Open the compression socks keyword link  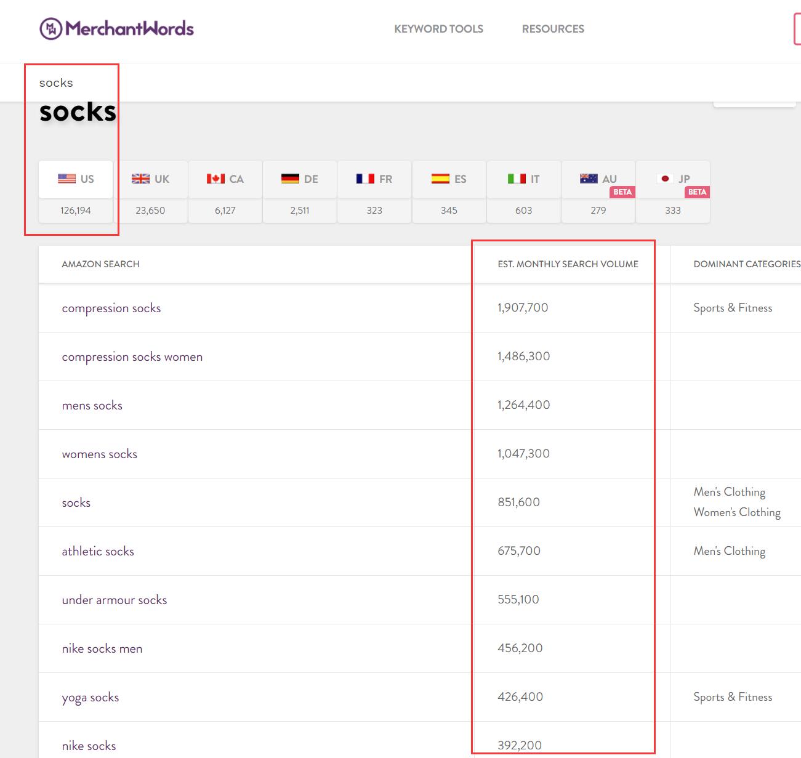click(x=111, y=308)
